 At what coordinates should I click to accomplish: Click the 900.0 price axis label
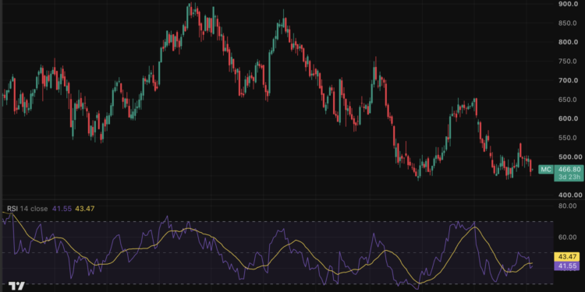(x=569, y=5)
